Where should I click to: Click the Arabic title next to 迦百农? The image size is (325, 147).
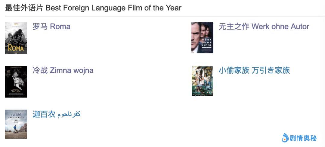click(69, 114)
